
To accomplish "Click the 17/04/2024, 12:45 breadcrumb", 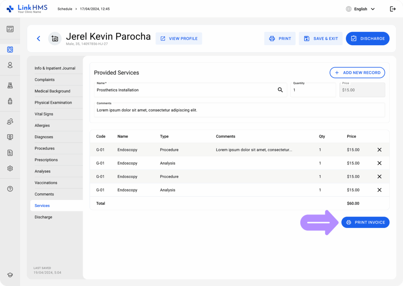I will (94, 9).
